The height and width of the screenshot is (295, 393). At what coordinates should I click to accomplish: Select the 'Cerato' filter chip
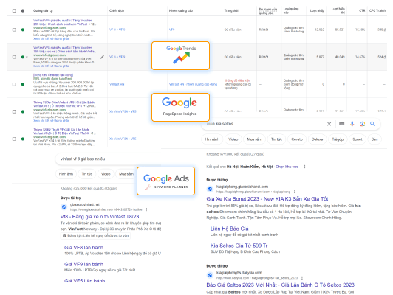297,139
